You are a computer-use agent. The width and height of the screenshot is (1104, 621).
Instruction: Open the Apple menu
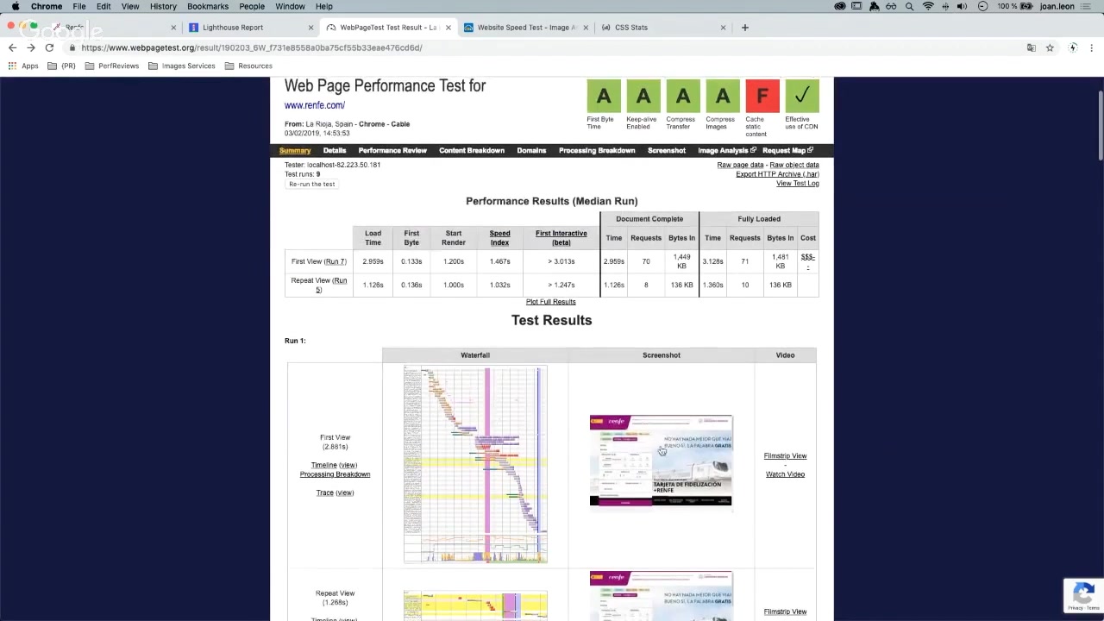[15, 6]
